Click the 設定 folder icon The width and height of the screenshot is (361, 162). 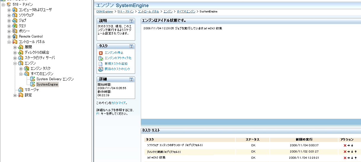21,95
